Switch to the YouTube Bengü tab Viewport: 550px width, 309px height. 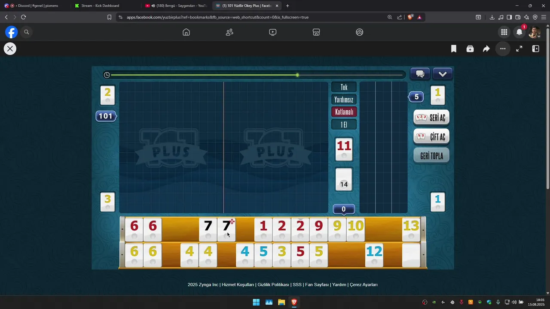point(176,6)
